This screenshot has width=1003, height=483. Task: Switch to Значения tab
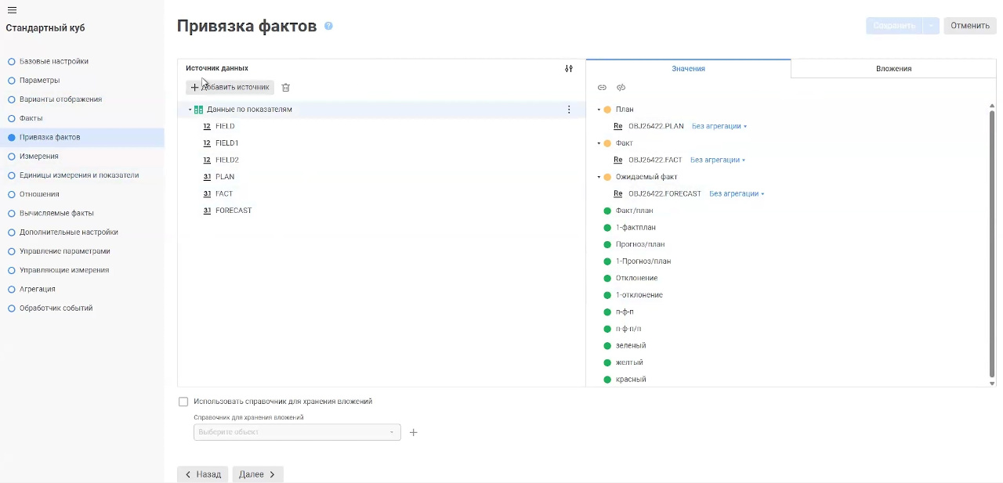pos(688,68)
